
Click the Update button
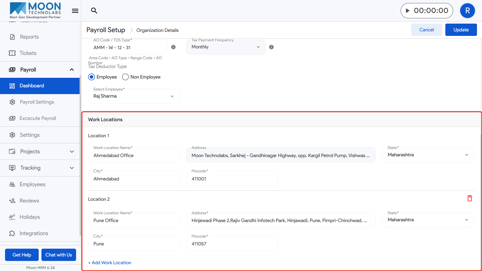click(x=461, y=30)
